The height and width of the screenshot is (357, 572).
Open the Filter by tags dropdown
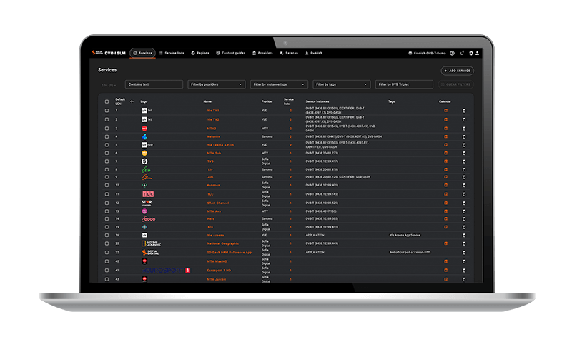(341, 84)
